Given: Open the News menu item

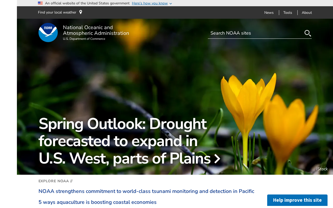Looking at the screenshot, I should click(269, 12).
